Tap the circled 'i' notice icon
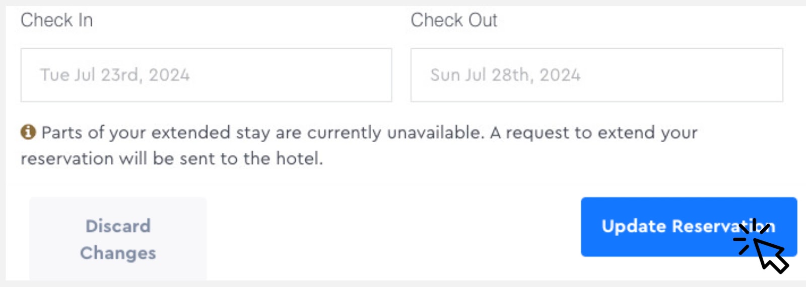The width and height of the screenshot is (806, 287). pyautogui.click(x=28, y=132)
